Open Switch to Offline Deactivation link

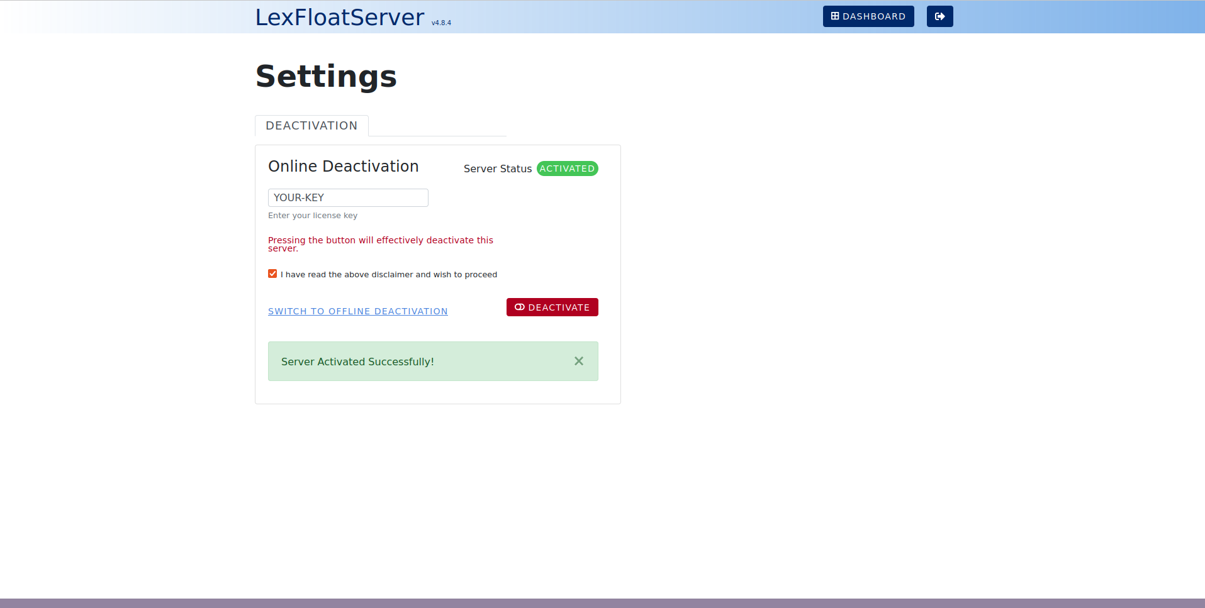pos(358,311)
